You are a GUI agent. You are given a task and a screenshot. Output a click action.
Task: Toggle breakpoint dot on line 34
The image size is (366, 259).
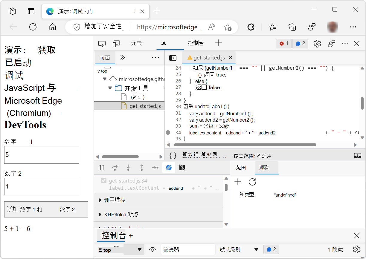tap(168, 132)
